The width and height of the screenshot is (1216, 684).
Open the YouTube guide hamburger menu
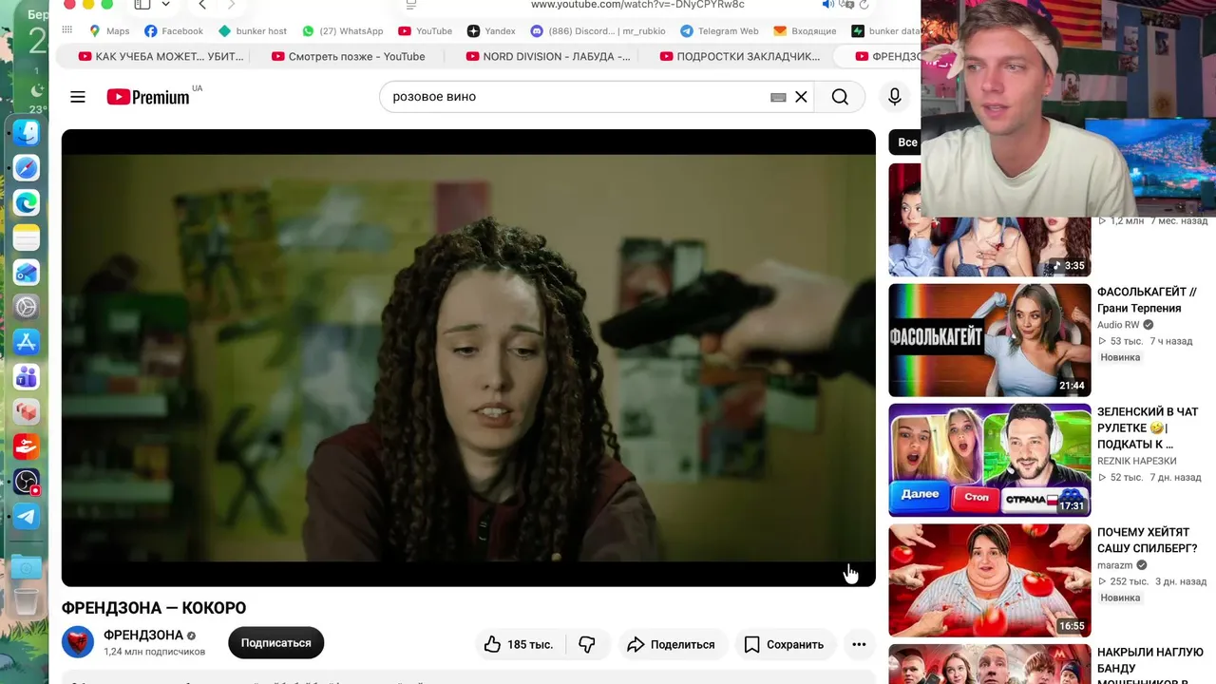[78, 97]
